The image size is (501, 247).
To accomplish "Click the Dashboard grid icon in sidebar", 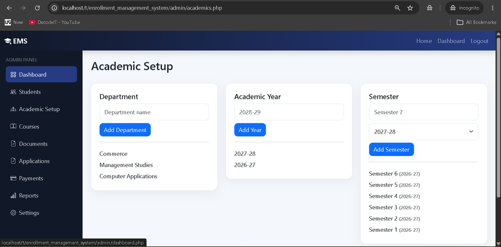I will (13, 74).
